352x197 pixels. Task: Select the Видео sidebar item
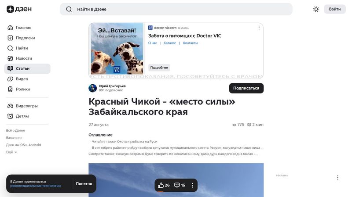[x=22, y=79]
